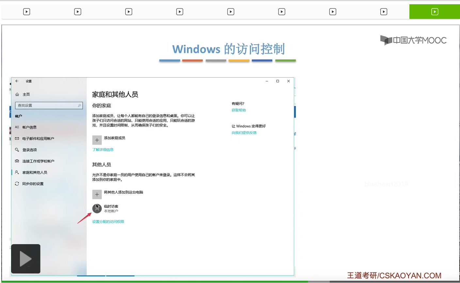Select the green highlighted video tab
The image size is (460, 283).
[x=435, y=12]
